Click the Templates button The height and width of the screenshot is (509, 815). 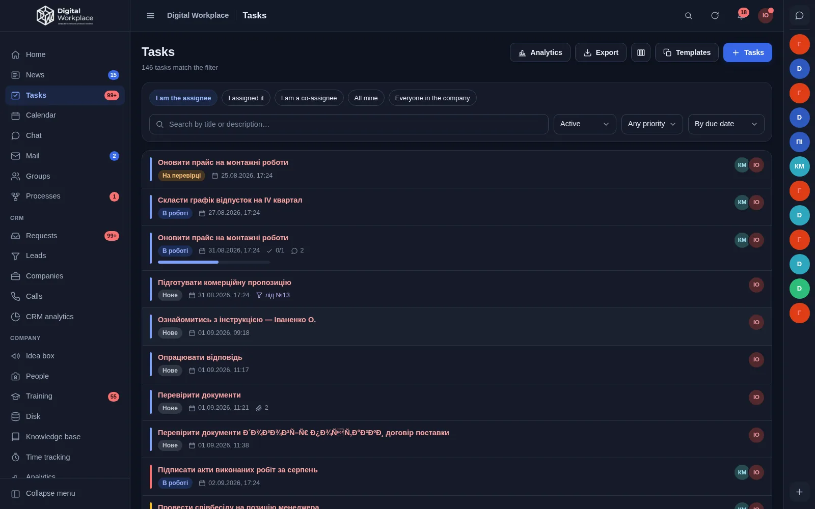(x=687, y=52)
